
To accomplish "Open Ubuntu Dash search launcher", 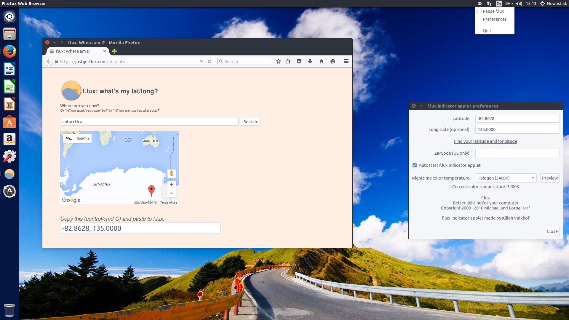I will point(9,17).
